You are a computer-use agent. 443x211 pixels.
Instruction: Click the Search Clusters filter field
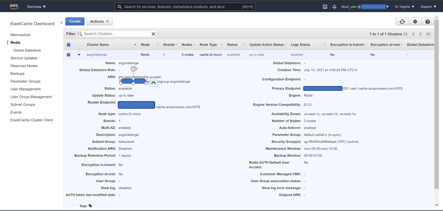coord(117,34)
